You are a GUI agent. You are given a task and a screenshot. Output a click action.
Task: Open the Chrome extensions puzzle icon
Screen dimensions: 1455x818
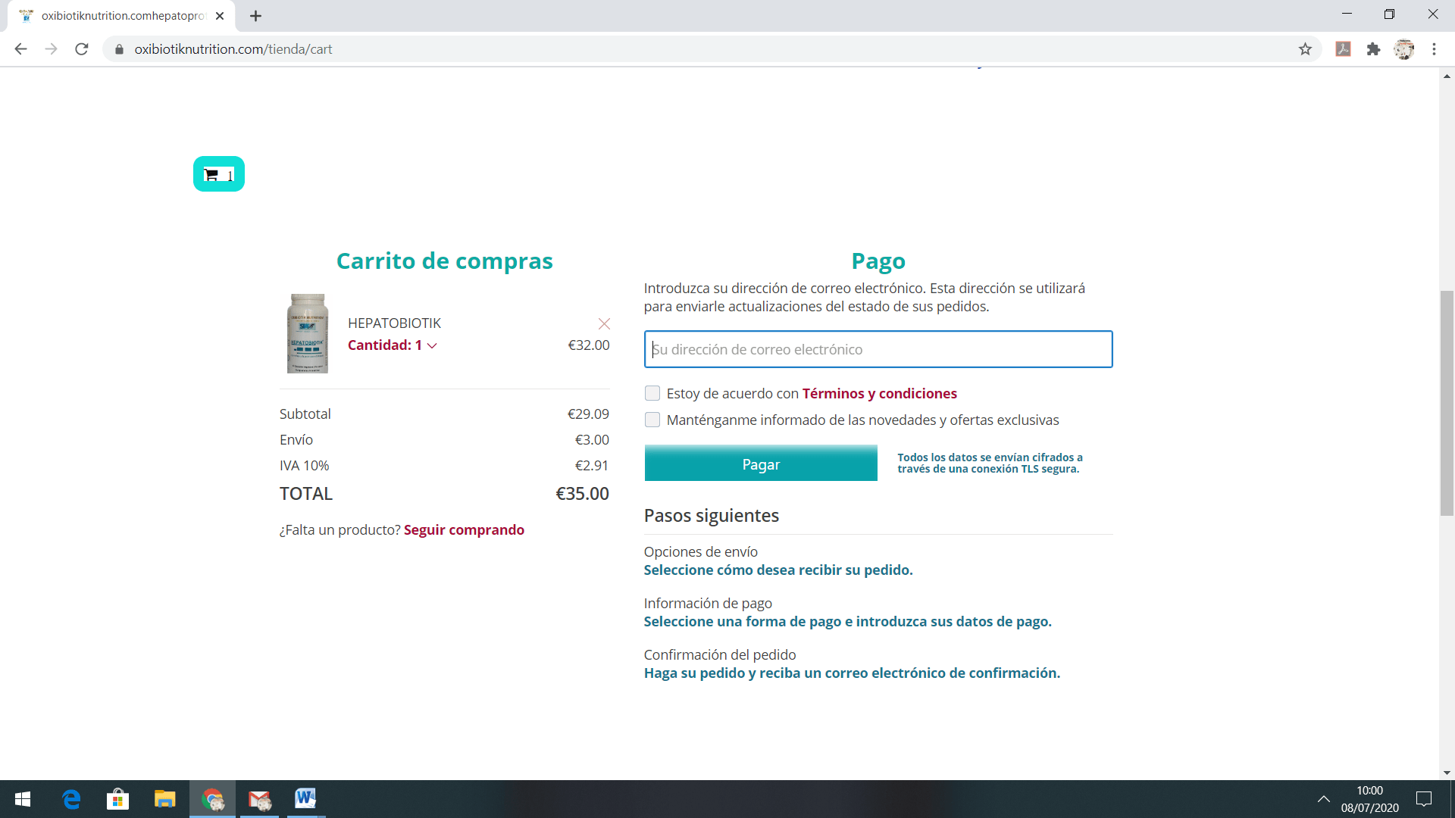1373,49
